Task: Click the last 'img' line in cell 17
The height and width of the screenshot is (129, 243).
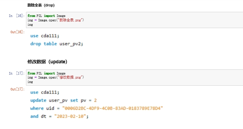Action: pos(30,82)
